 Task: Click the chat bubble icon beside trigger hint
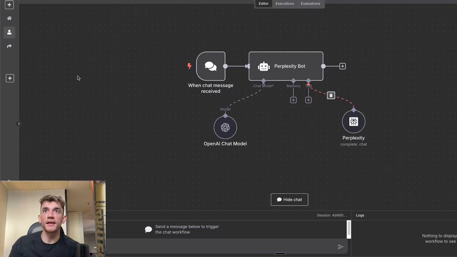[x=149, y=230]
